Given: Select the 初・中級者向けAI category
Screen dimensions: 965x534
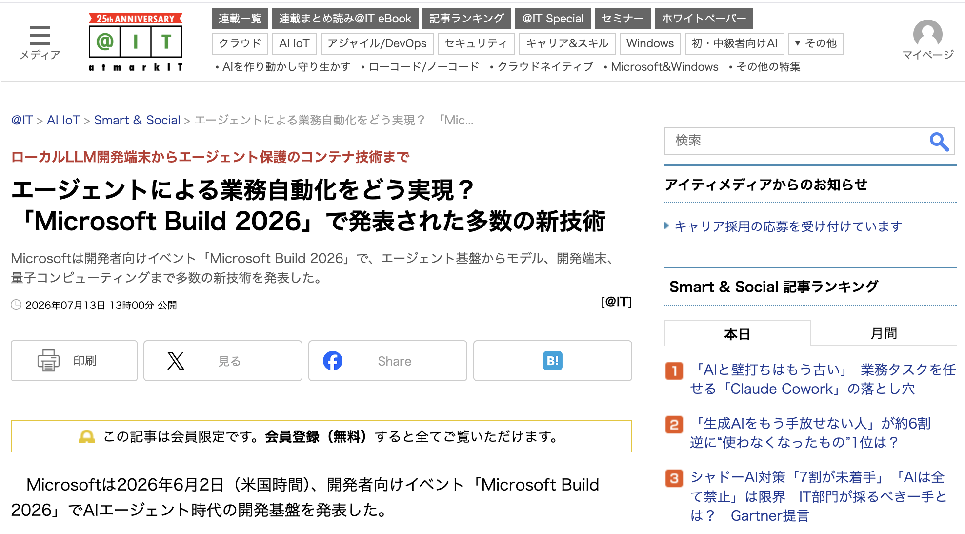Looking at the screenshot, I should pyautogui.click(x=735, y=43).
